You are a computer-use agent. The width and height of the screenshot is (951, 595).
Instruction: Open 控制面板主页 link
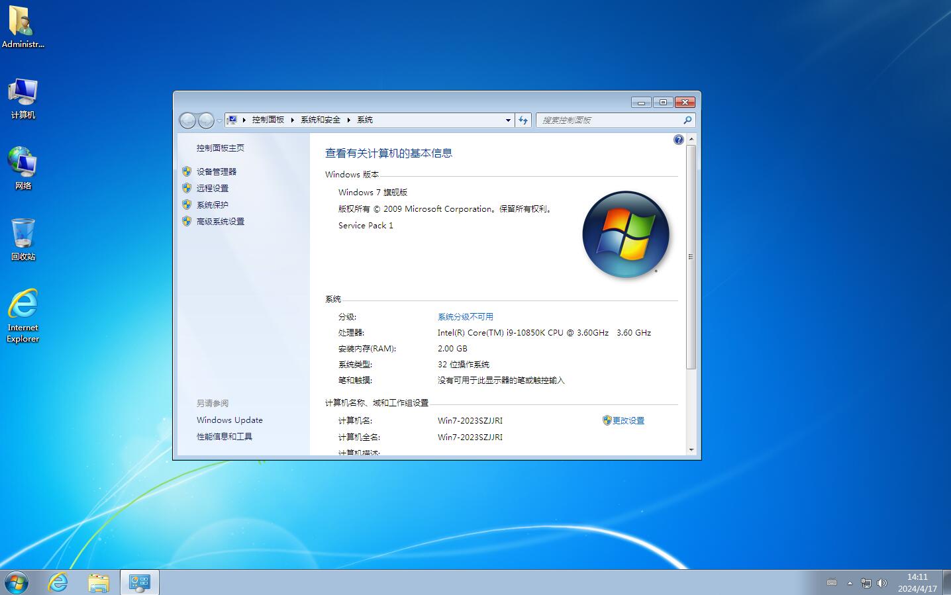[221, 148]
